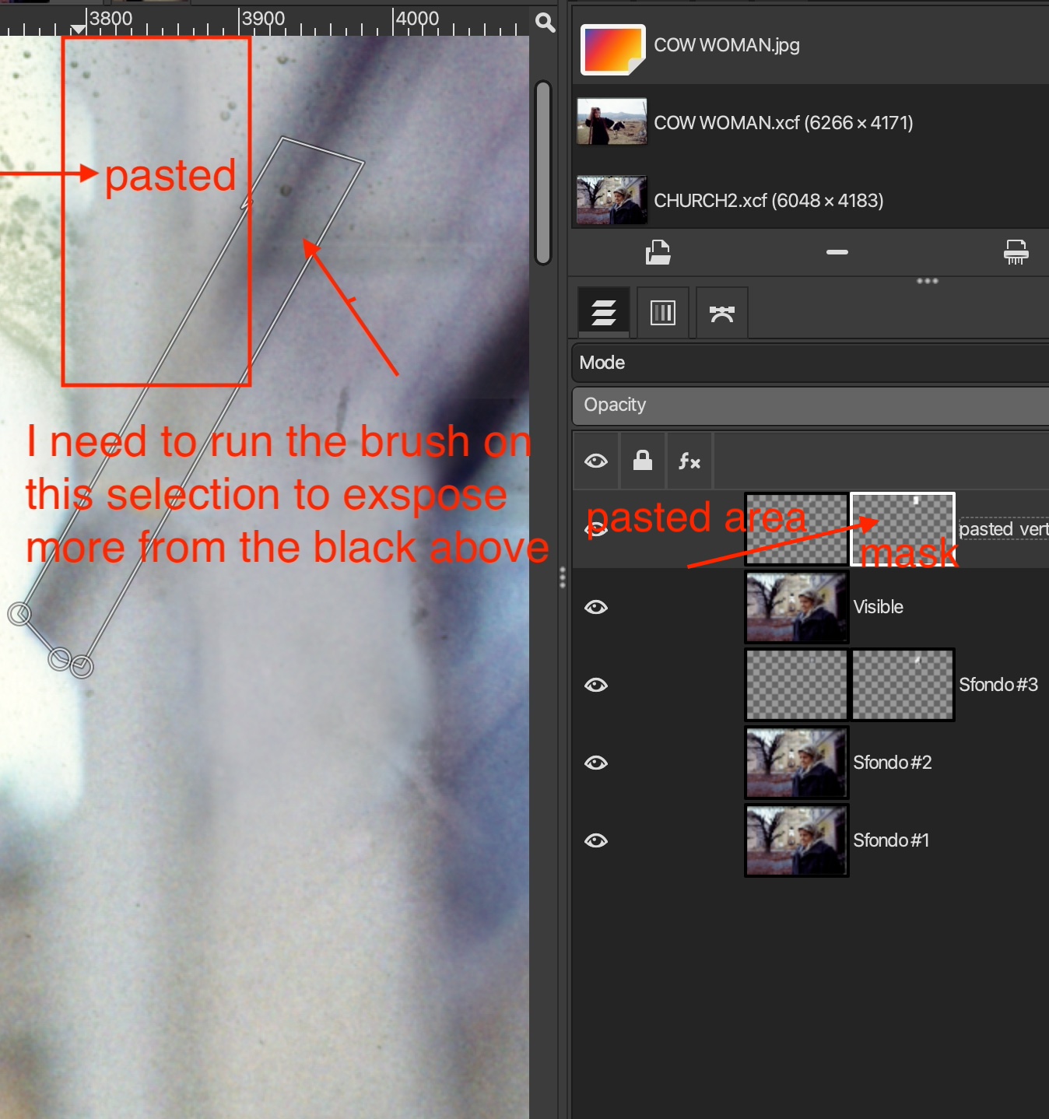Select the Visible layer thumbnail
This screenshot has width=1049, height=1119.
point(796,607)
